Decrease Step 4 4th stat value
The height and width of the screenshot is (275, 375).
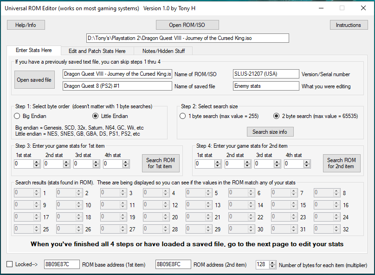tap(307, 166)
